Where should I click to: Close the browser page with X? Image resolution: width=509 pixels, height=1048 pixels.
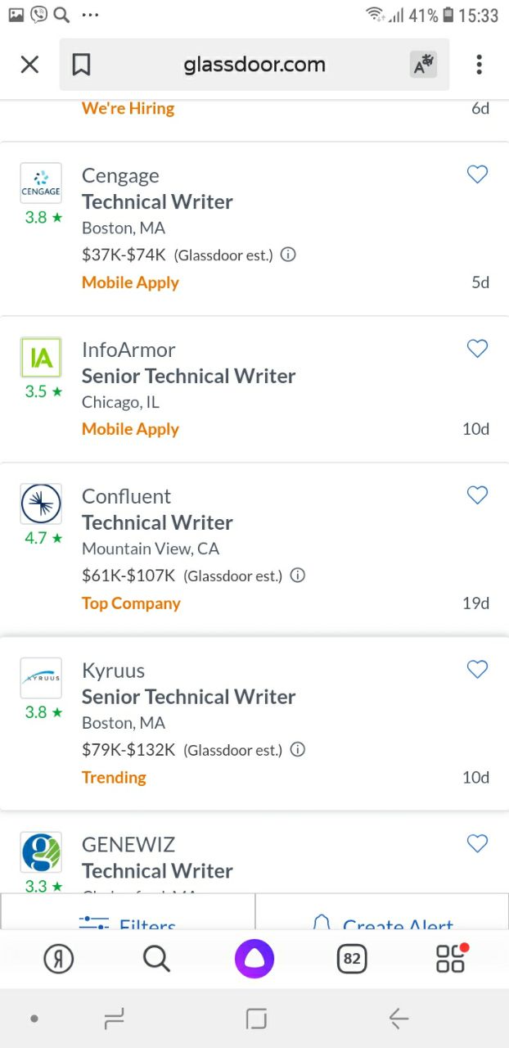[x=29, y=65]
